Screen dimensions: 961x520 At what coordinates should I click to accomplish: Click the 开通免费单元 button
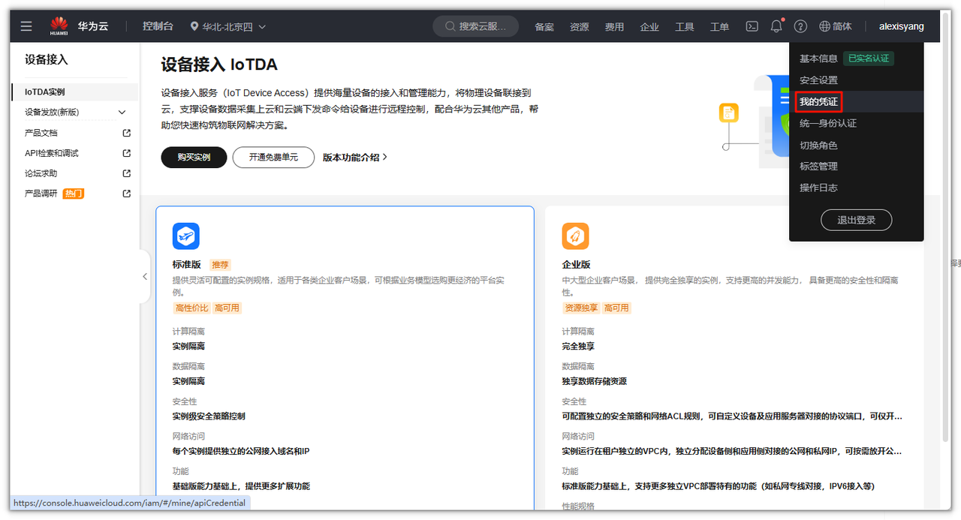point(273,158)
